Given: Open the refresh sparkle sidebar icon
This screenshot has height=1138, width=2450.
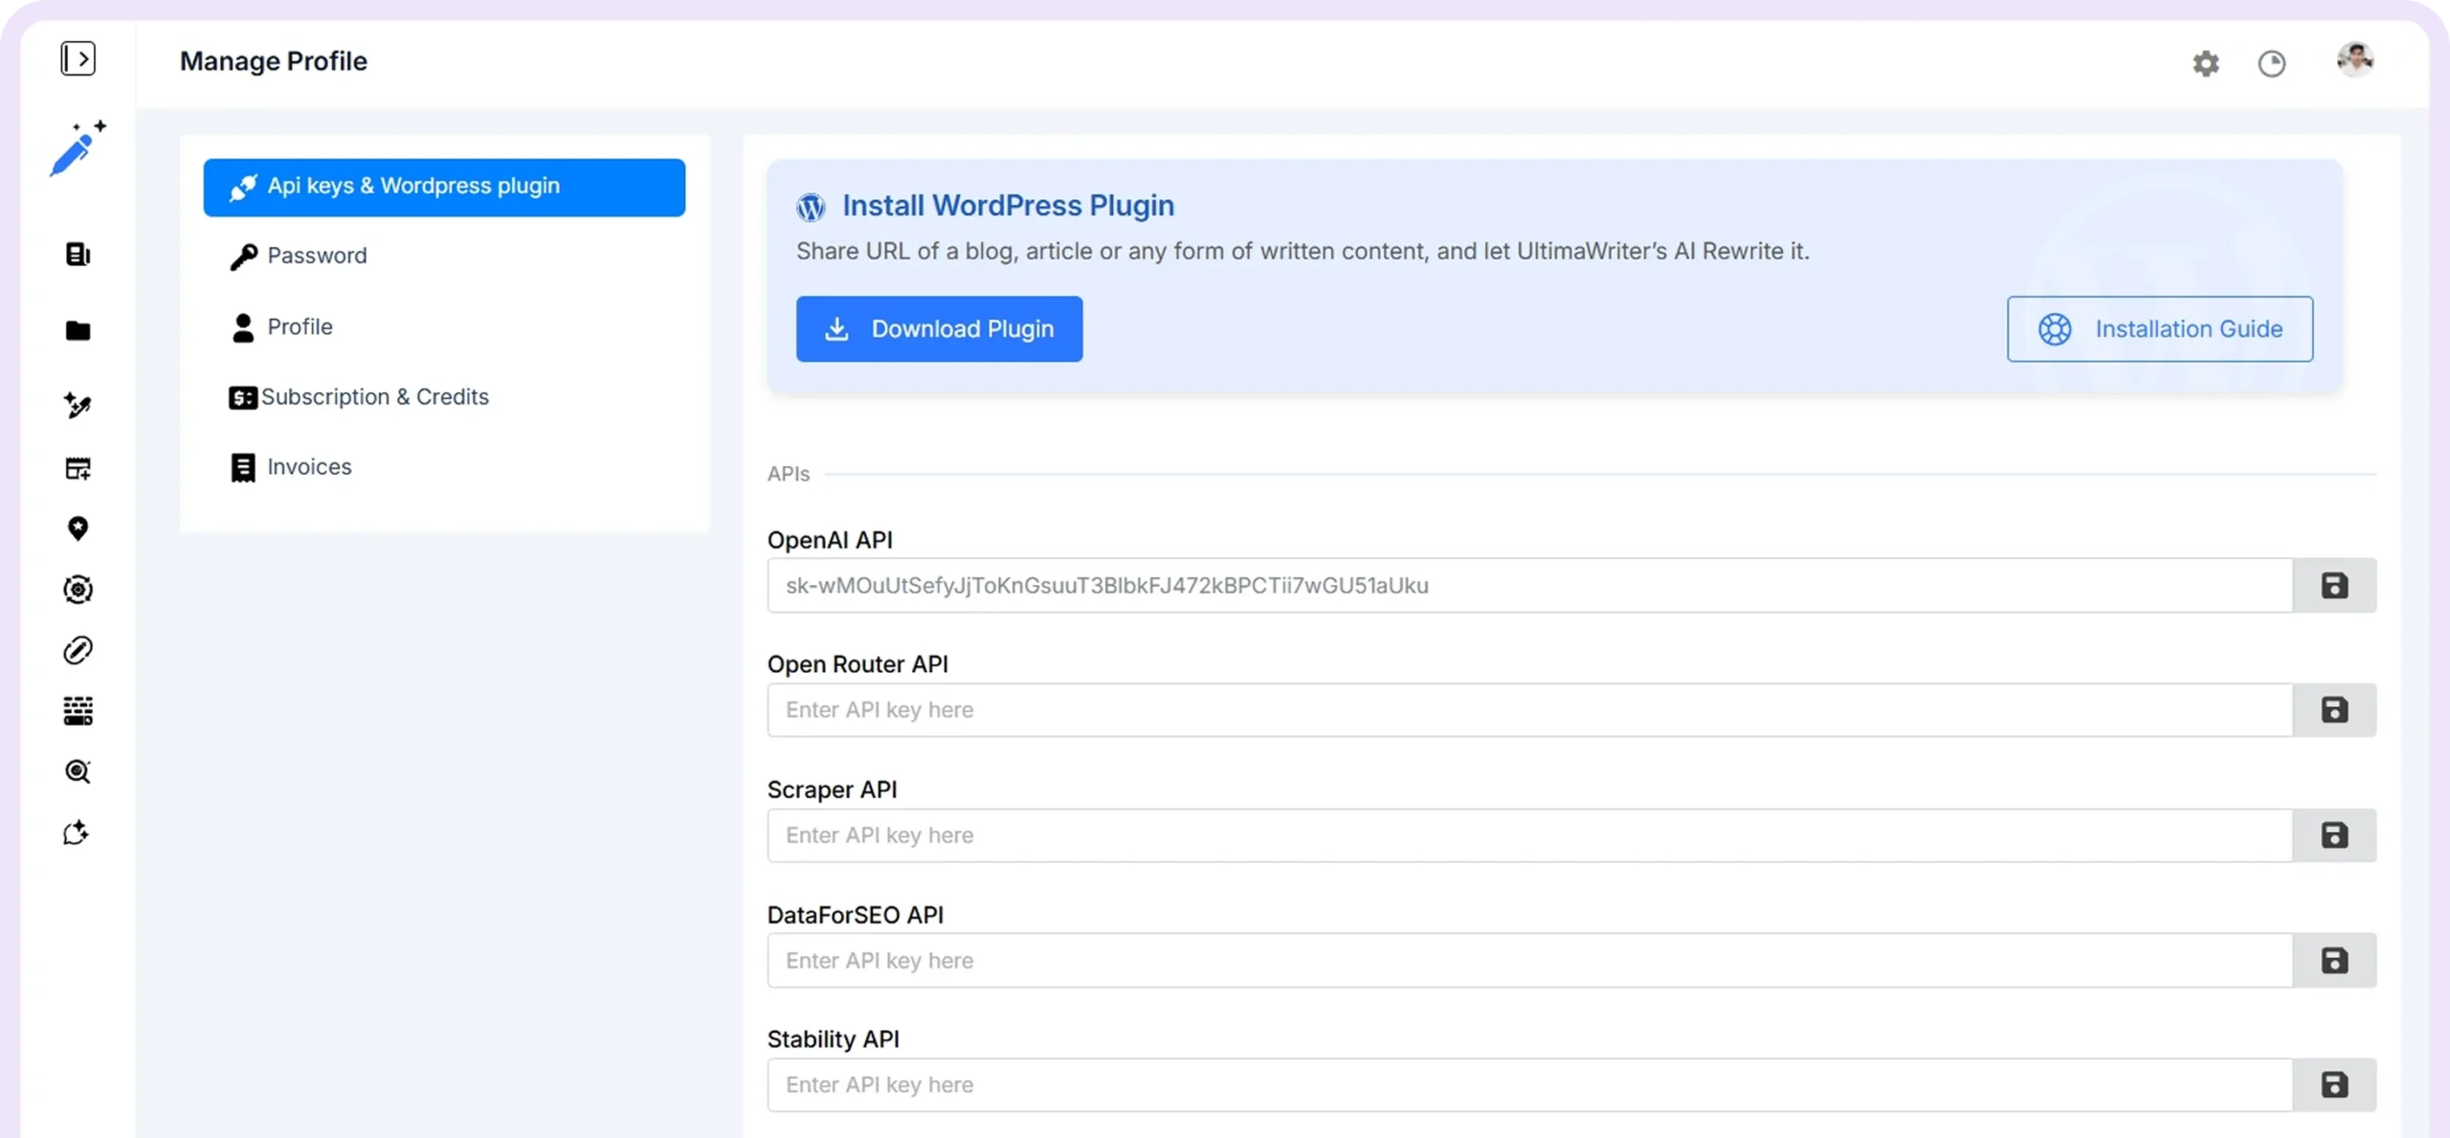Looking at the screenshot, I should [78, 833].
